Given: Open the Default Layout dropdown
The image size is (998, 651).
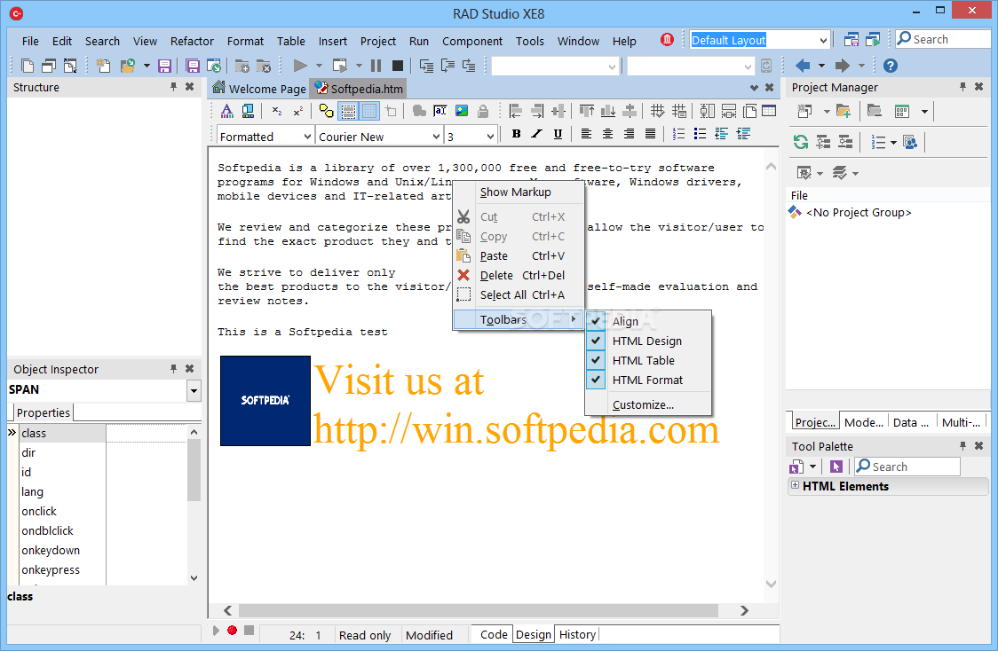Looking at the screenshot, I should point(823,40).
